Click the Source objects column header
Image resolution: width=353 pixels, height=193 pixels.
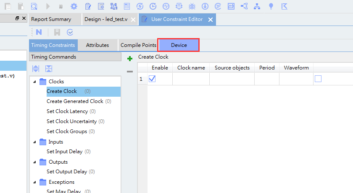pos(232,68)
